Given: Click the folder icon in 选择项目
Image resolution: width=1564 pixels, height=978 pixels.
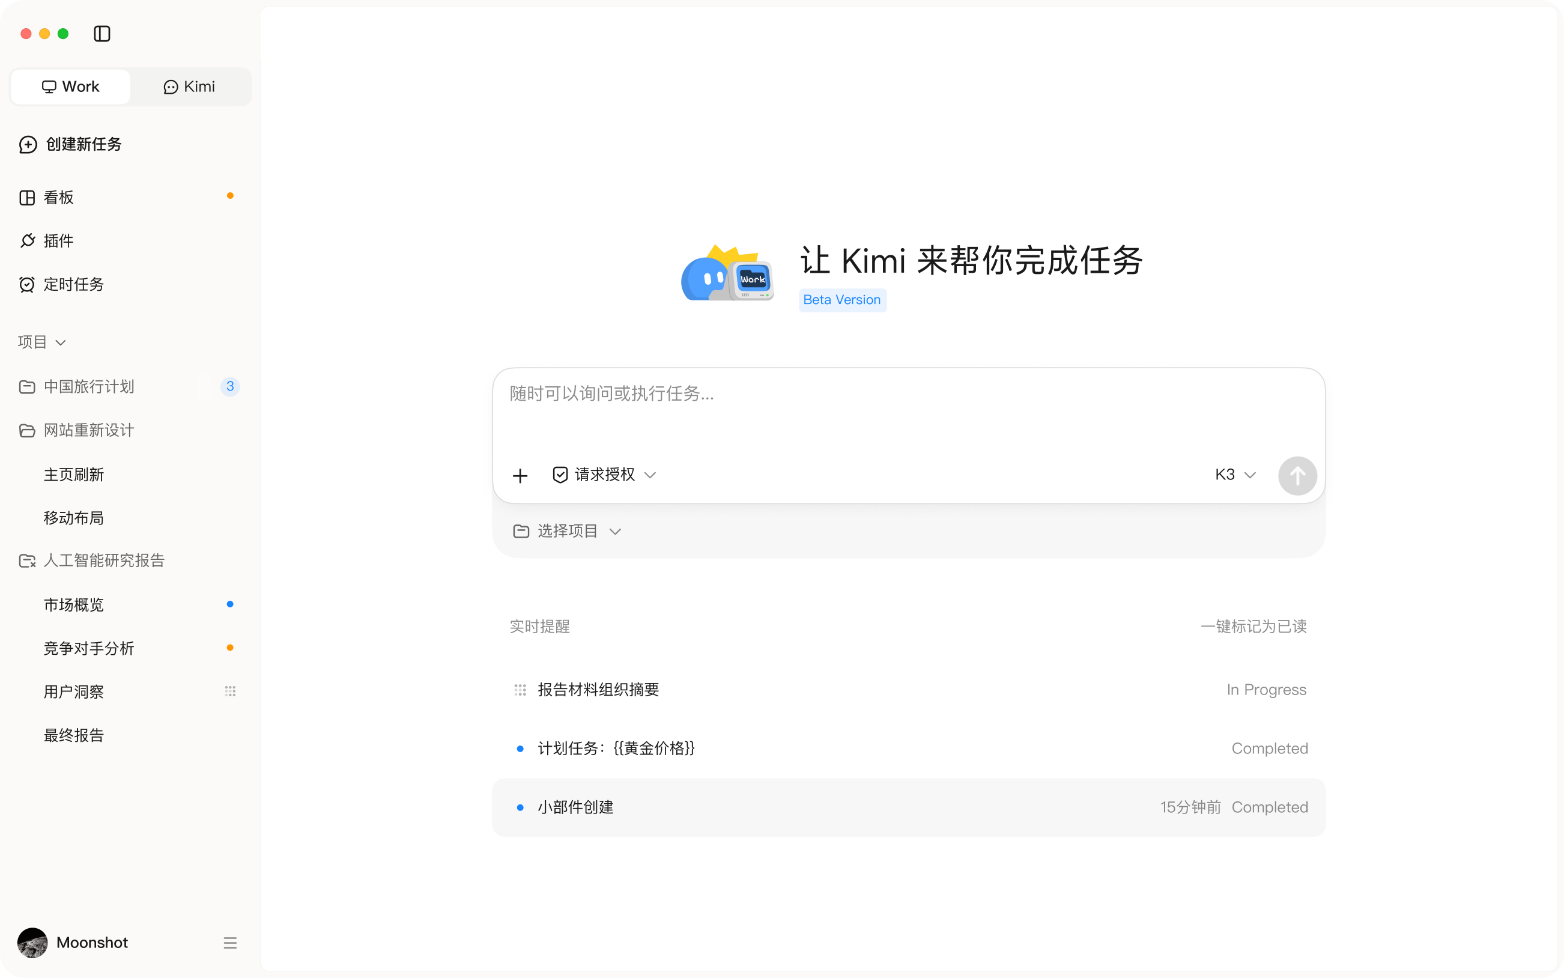Looking at the screenshot, I should tap(521, 532).
